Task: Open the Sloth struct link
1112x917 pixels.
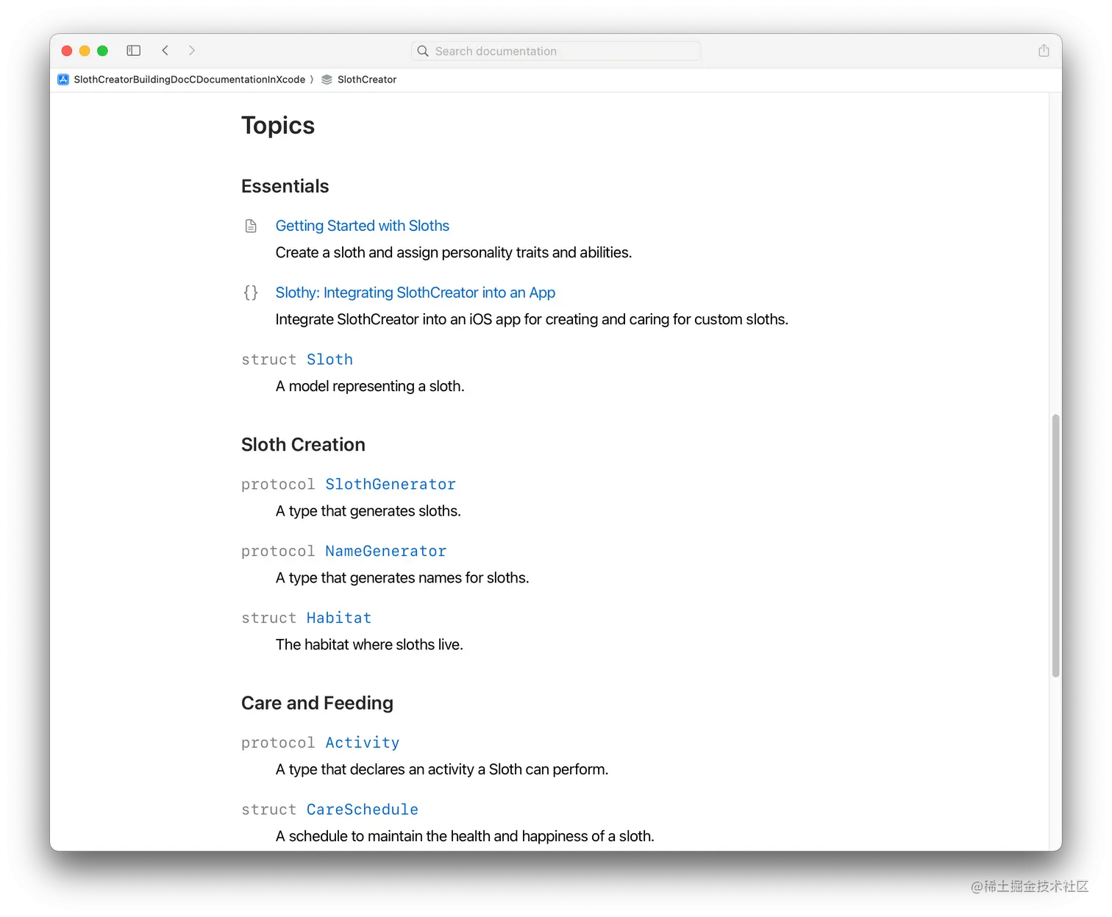Action: (x=329, y=360)
